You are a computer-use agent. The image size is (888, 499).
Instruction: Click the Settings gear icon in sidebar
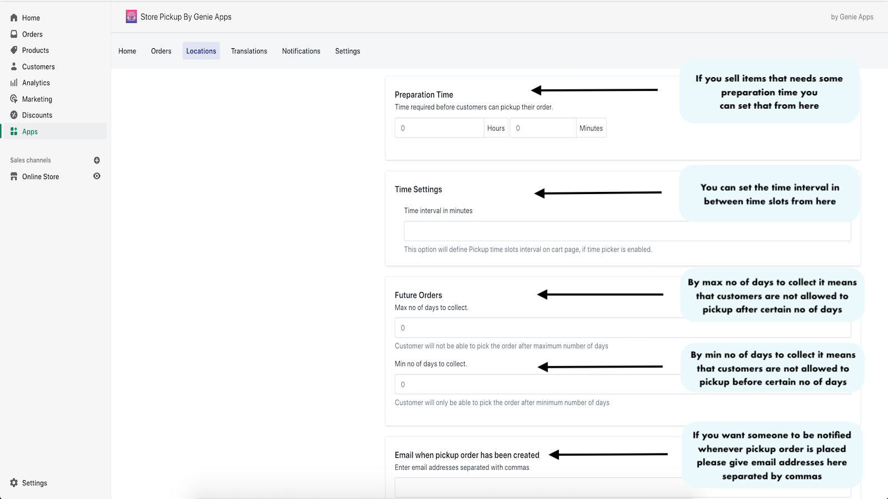14,483
